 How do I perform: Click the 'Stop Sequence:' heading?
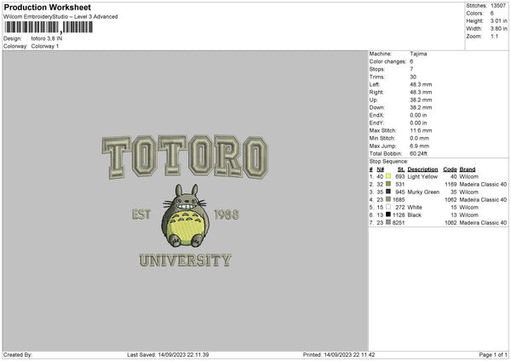pyautogui.click(x=389, y=161)
